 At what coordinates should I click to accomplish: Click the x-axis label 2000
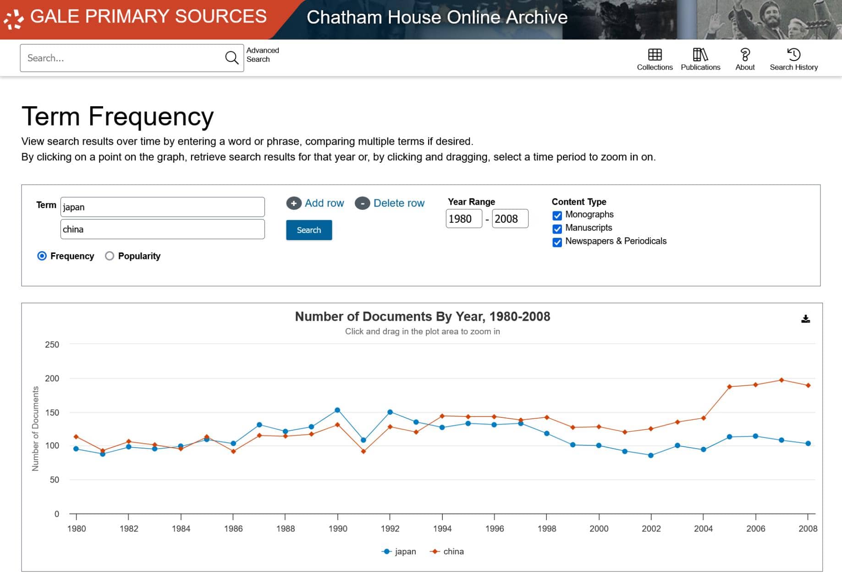(x=599, y=528)
